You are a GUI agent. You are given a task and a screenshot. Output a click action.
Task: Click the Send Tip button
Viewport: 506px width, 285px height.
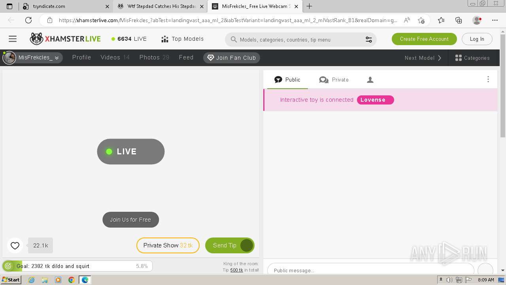(230, 245)
